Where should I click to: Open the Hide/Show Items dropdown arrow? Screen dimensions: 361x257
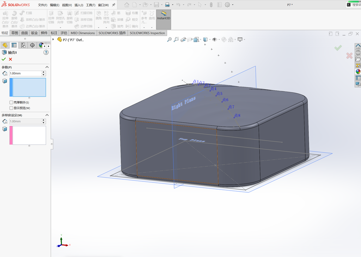pyautogui.click(x=219, y=40)
